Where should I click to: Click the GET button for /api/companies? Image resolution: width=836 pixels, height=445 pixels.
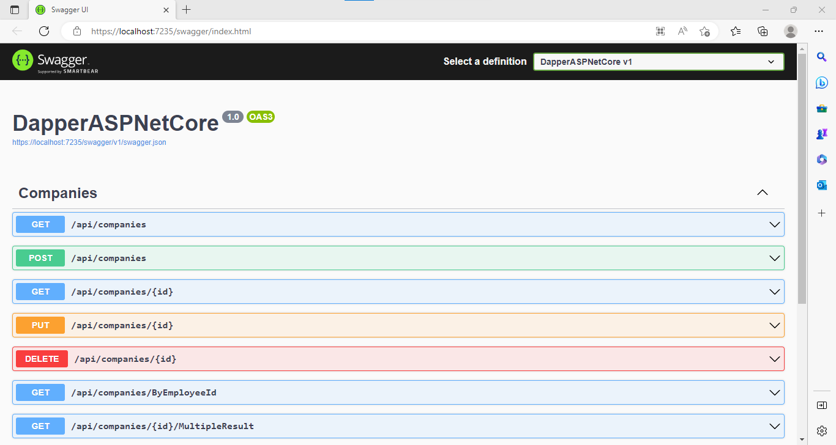[40, 224]
